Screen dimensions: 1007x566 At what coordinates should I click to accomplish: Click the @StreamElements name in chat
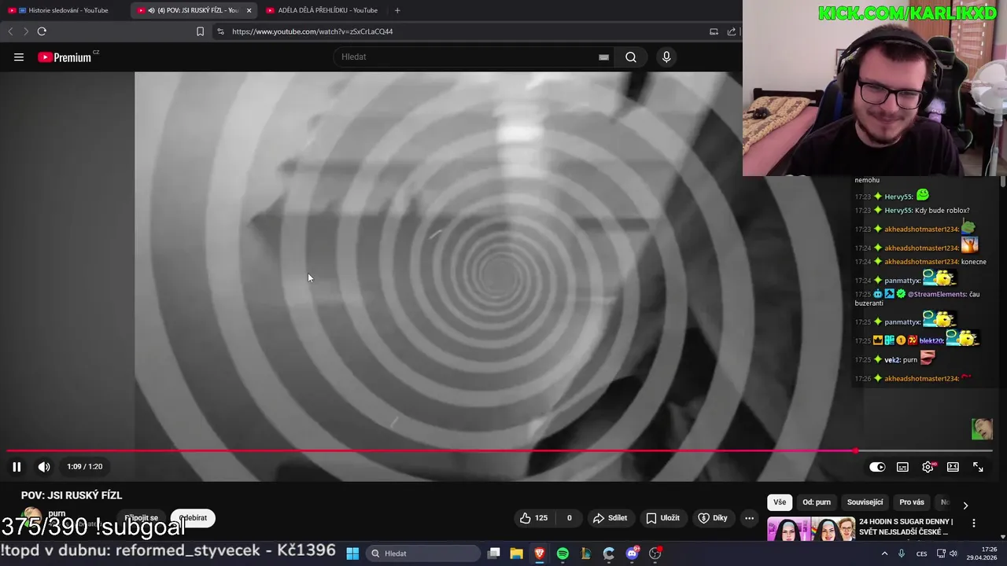click(x=937, y=294)
